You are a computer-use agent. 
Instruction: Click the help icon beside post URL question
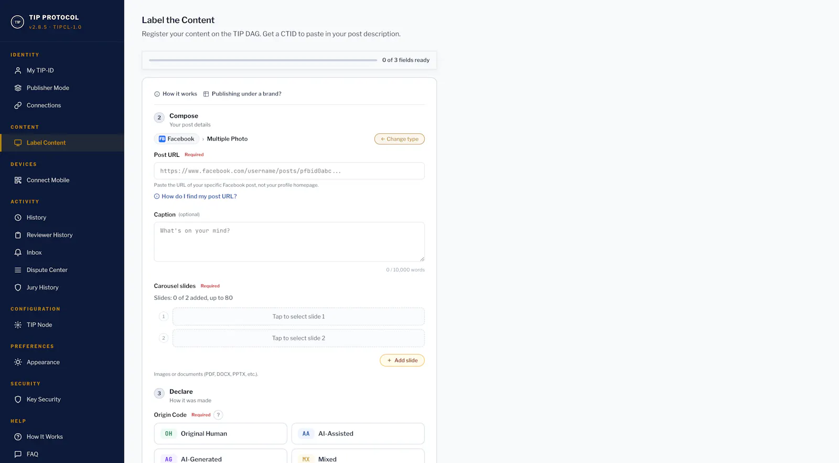(157, 197)
